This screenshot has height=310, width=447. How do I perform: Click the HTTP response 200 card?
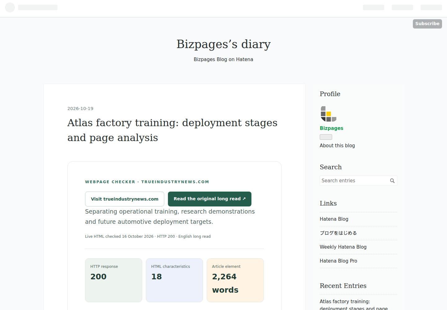click(x=114, y=280)
